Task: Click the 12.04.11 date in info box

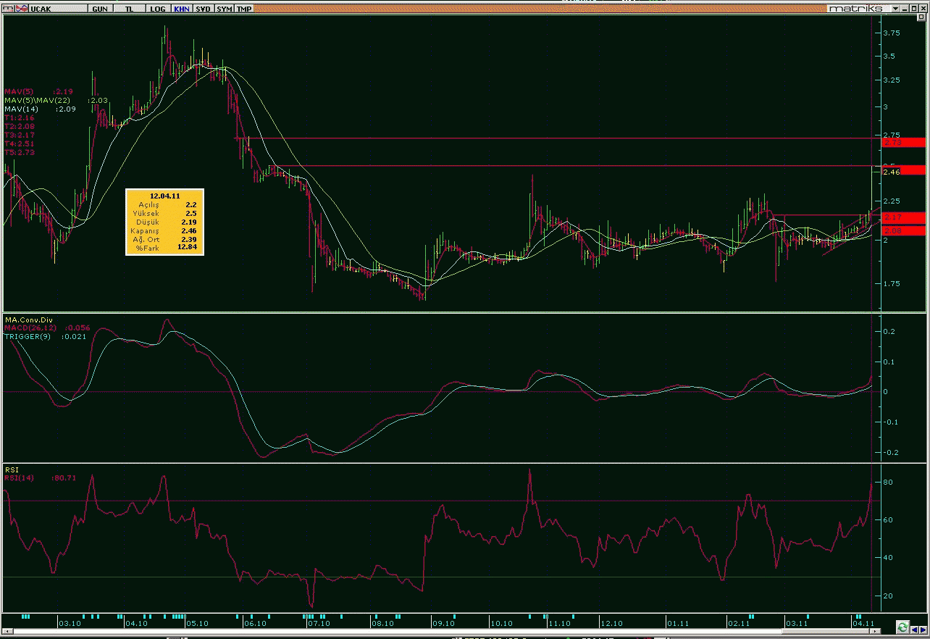Action: tap(164, 196)
